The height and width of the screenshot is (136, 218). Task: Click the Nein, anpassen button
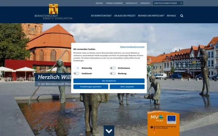pyautogui.click(x=127, y=87)
